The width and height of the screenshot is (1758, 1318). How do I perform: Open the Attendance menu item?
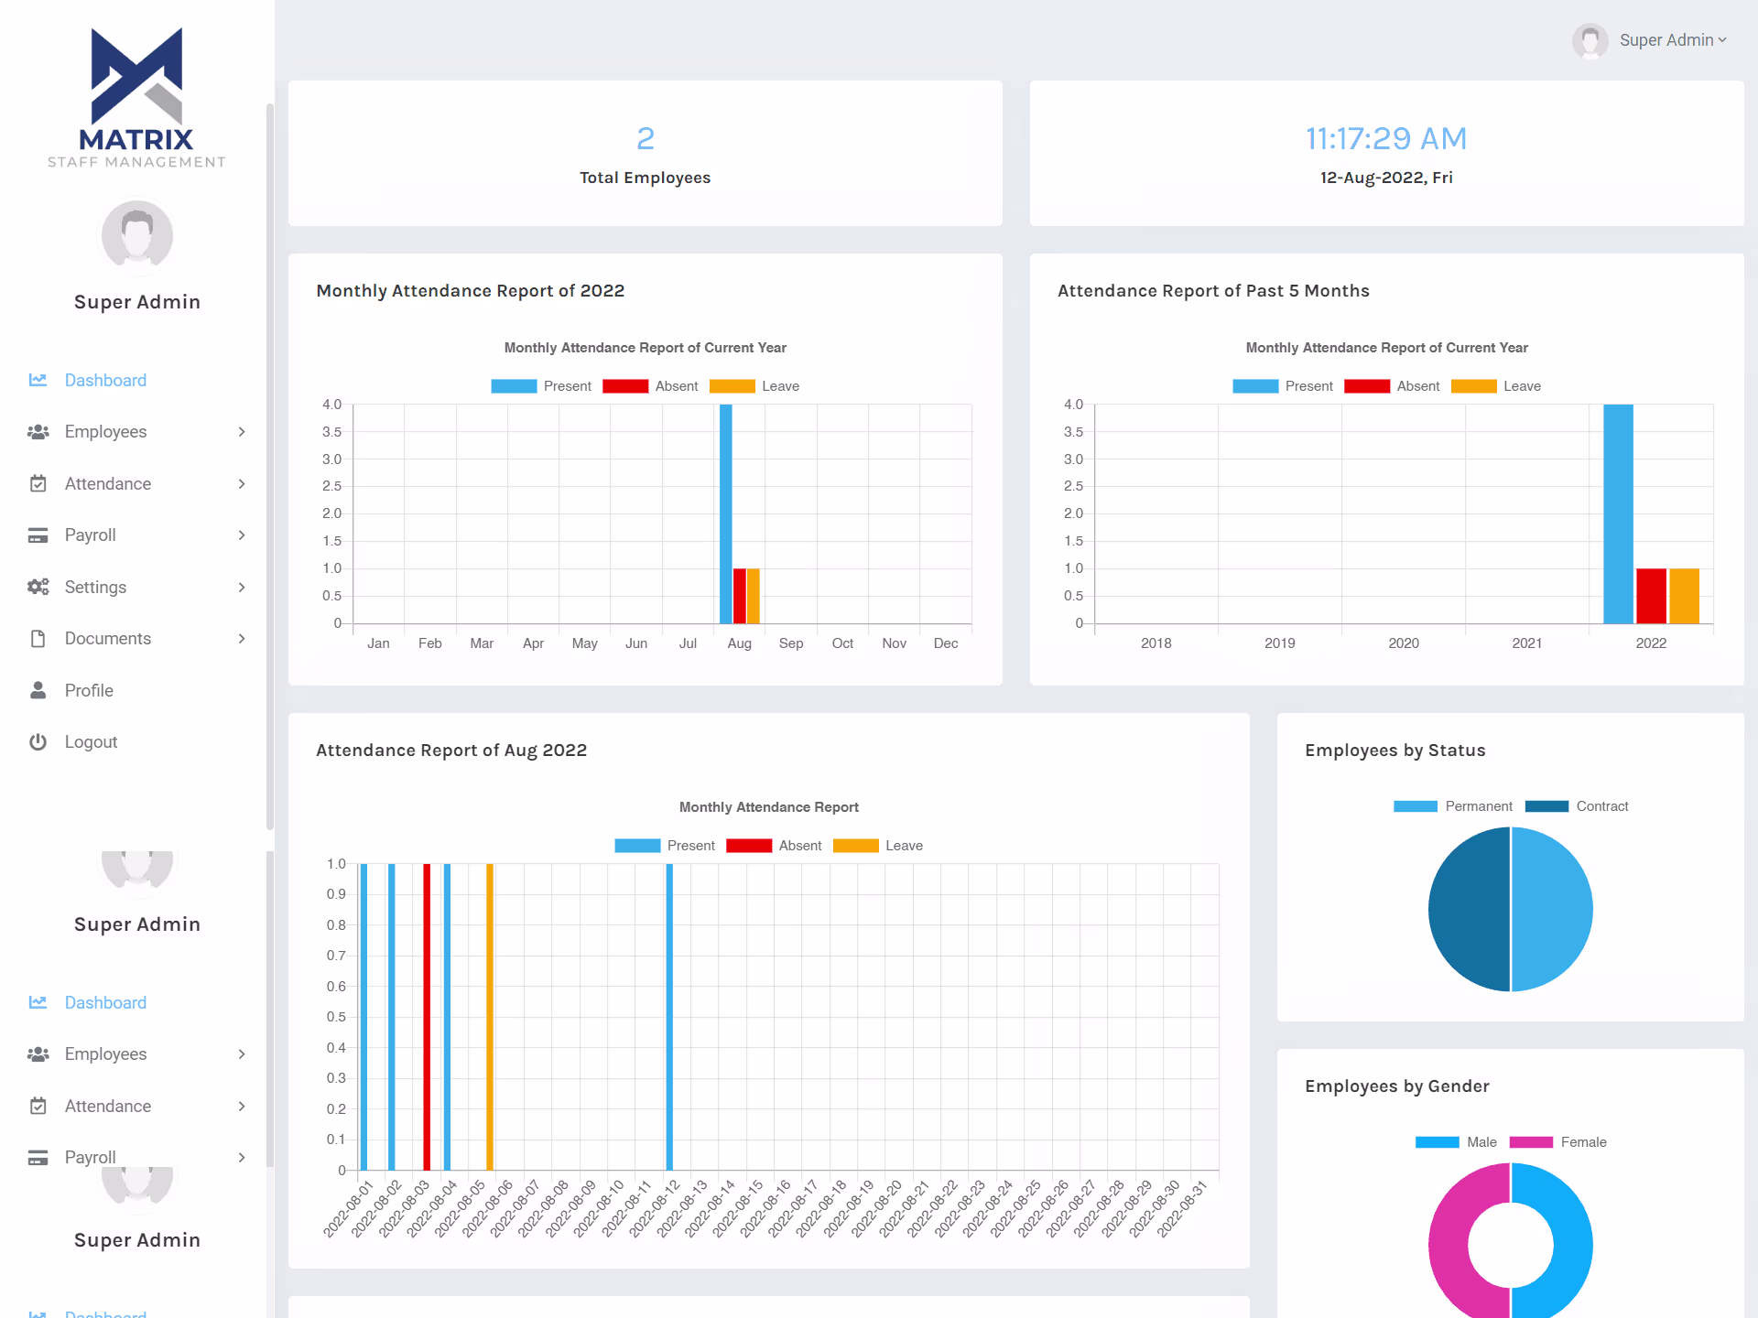108,483
